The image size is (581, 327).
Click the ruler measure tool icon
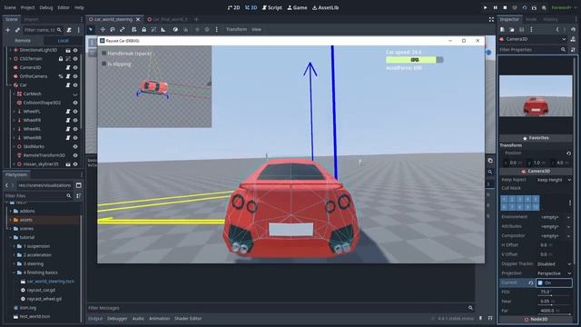[163, 29]
